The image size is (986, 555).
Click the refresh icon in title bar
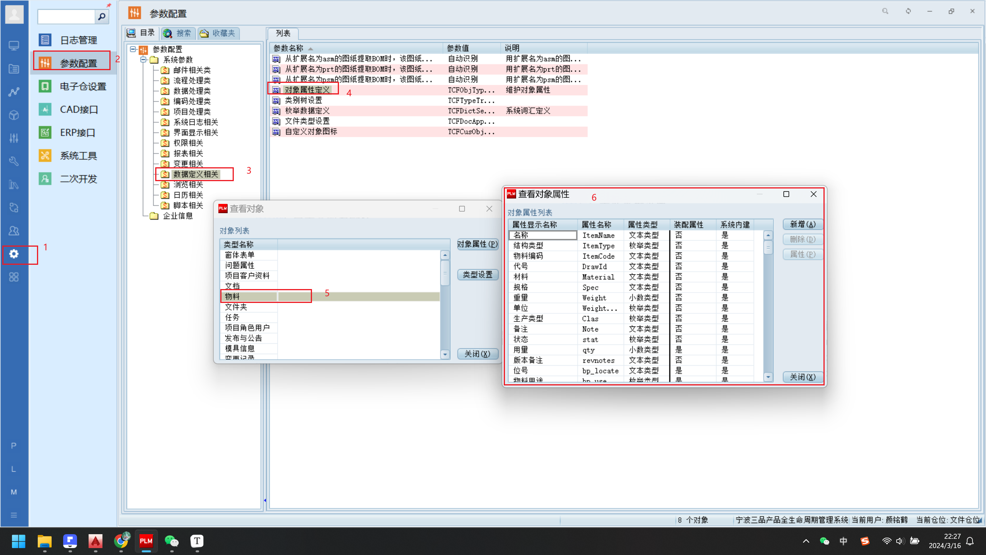click(908, 11)
